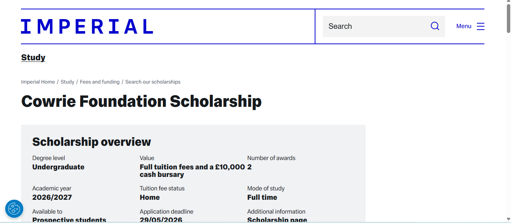Open the "Scholarship page" link

click(x=277, y=220)
